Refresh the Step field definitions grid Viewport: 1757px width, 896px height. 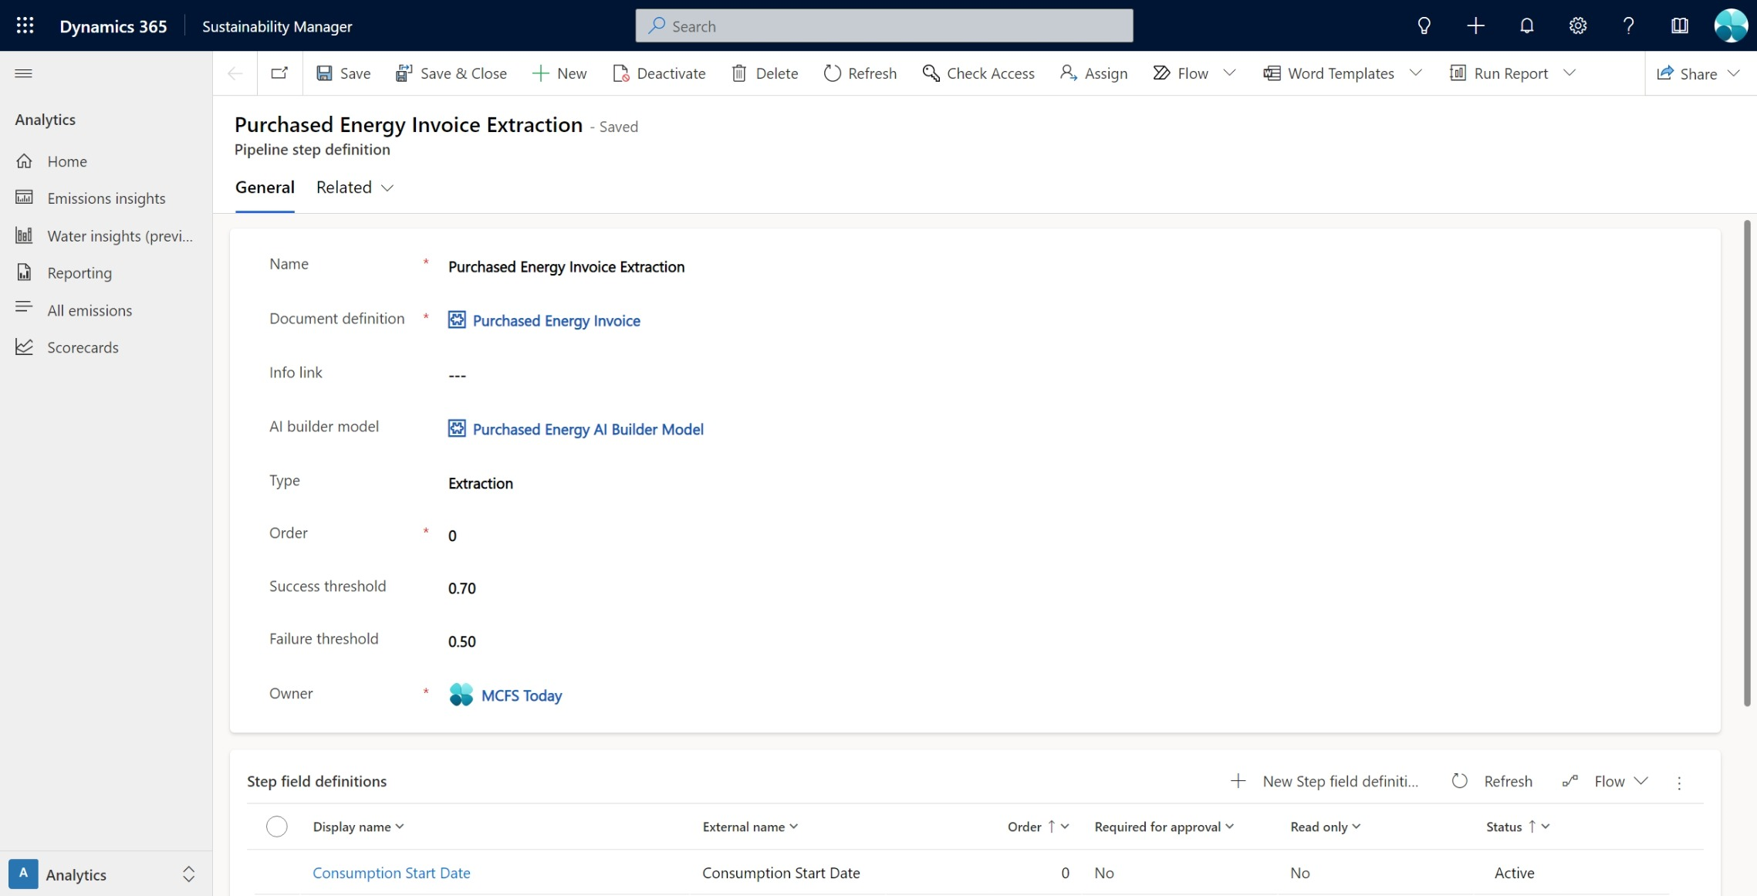point(1492,781)
